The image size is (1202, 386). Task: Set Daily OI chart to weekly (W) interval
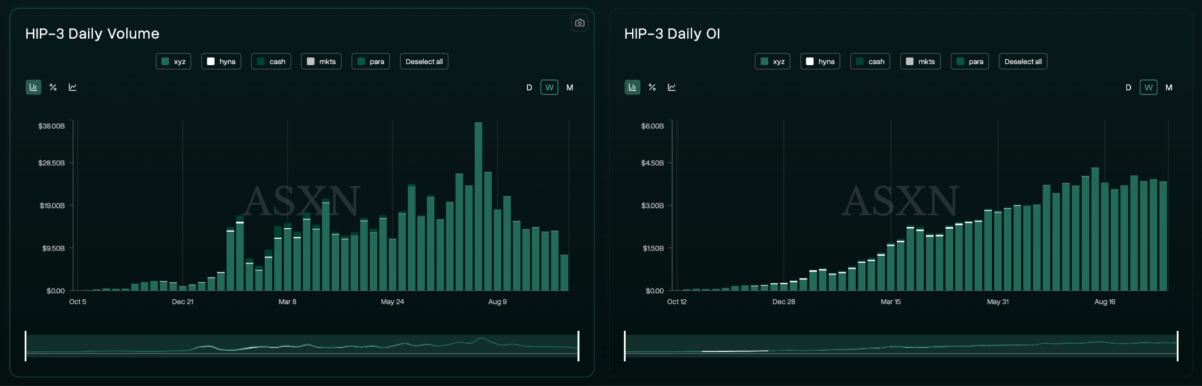tap(1149, 87)
